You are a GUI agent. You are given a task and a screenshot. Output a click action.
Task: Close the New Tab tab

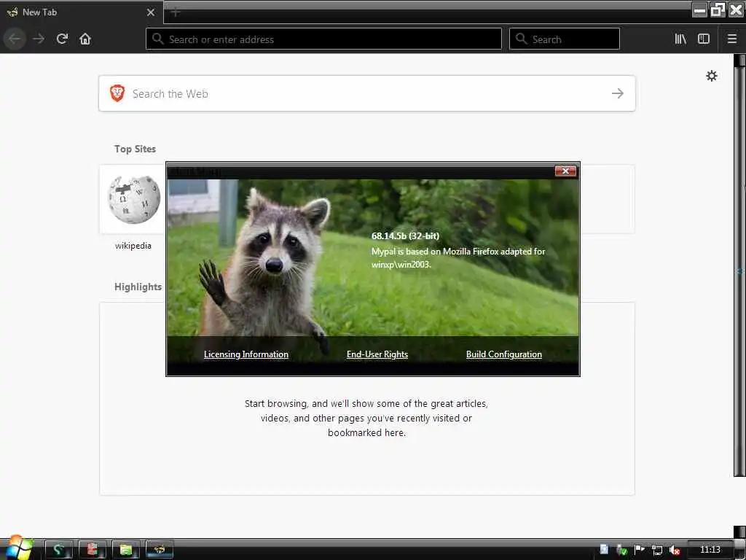(x=151, y=12)
